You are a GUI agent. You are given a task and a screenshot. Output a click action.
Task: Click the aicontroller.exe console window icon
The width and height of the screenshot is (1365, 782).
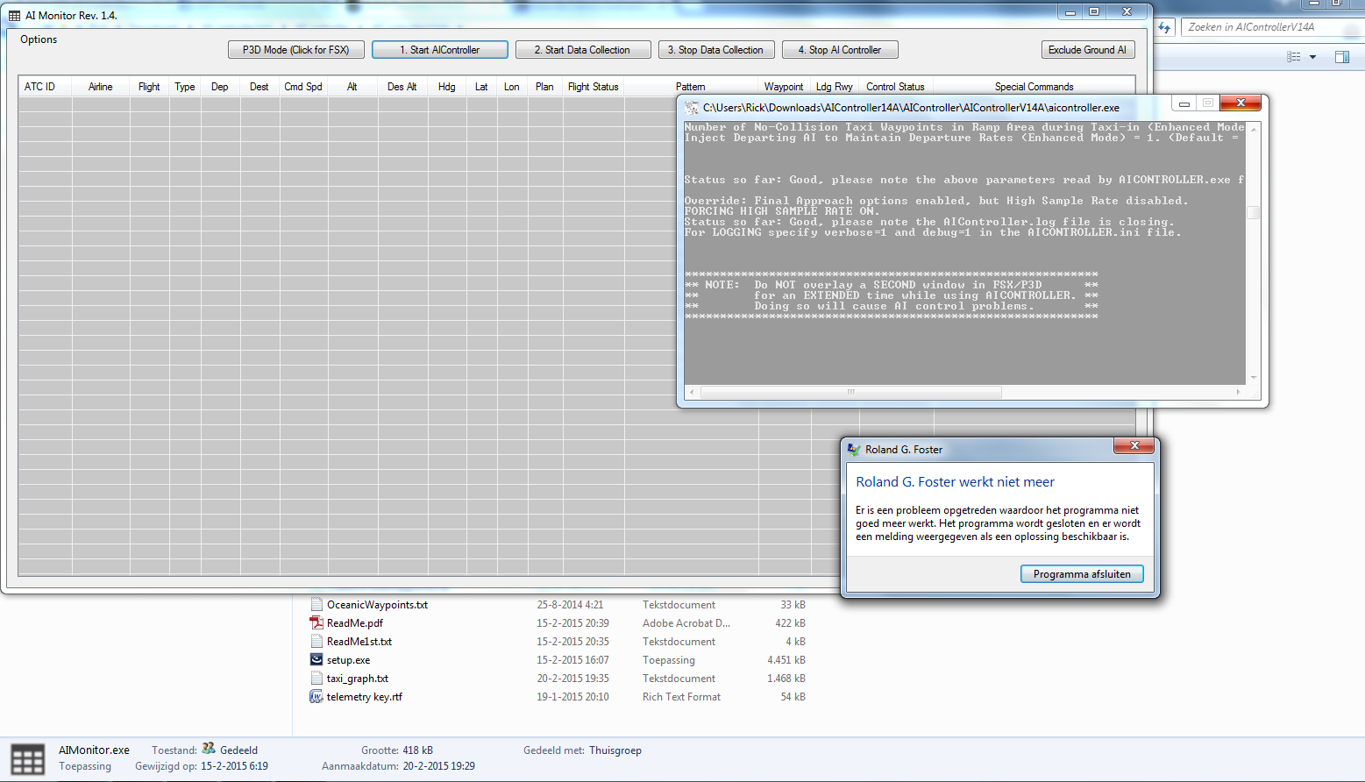click(x=692, y=108)
